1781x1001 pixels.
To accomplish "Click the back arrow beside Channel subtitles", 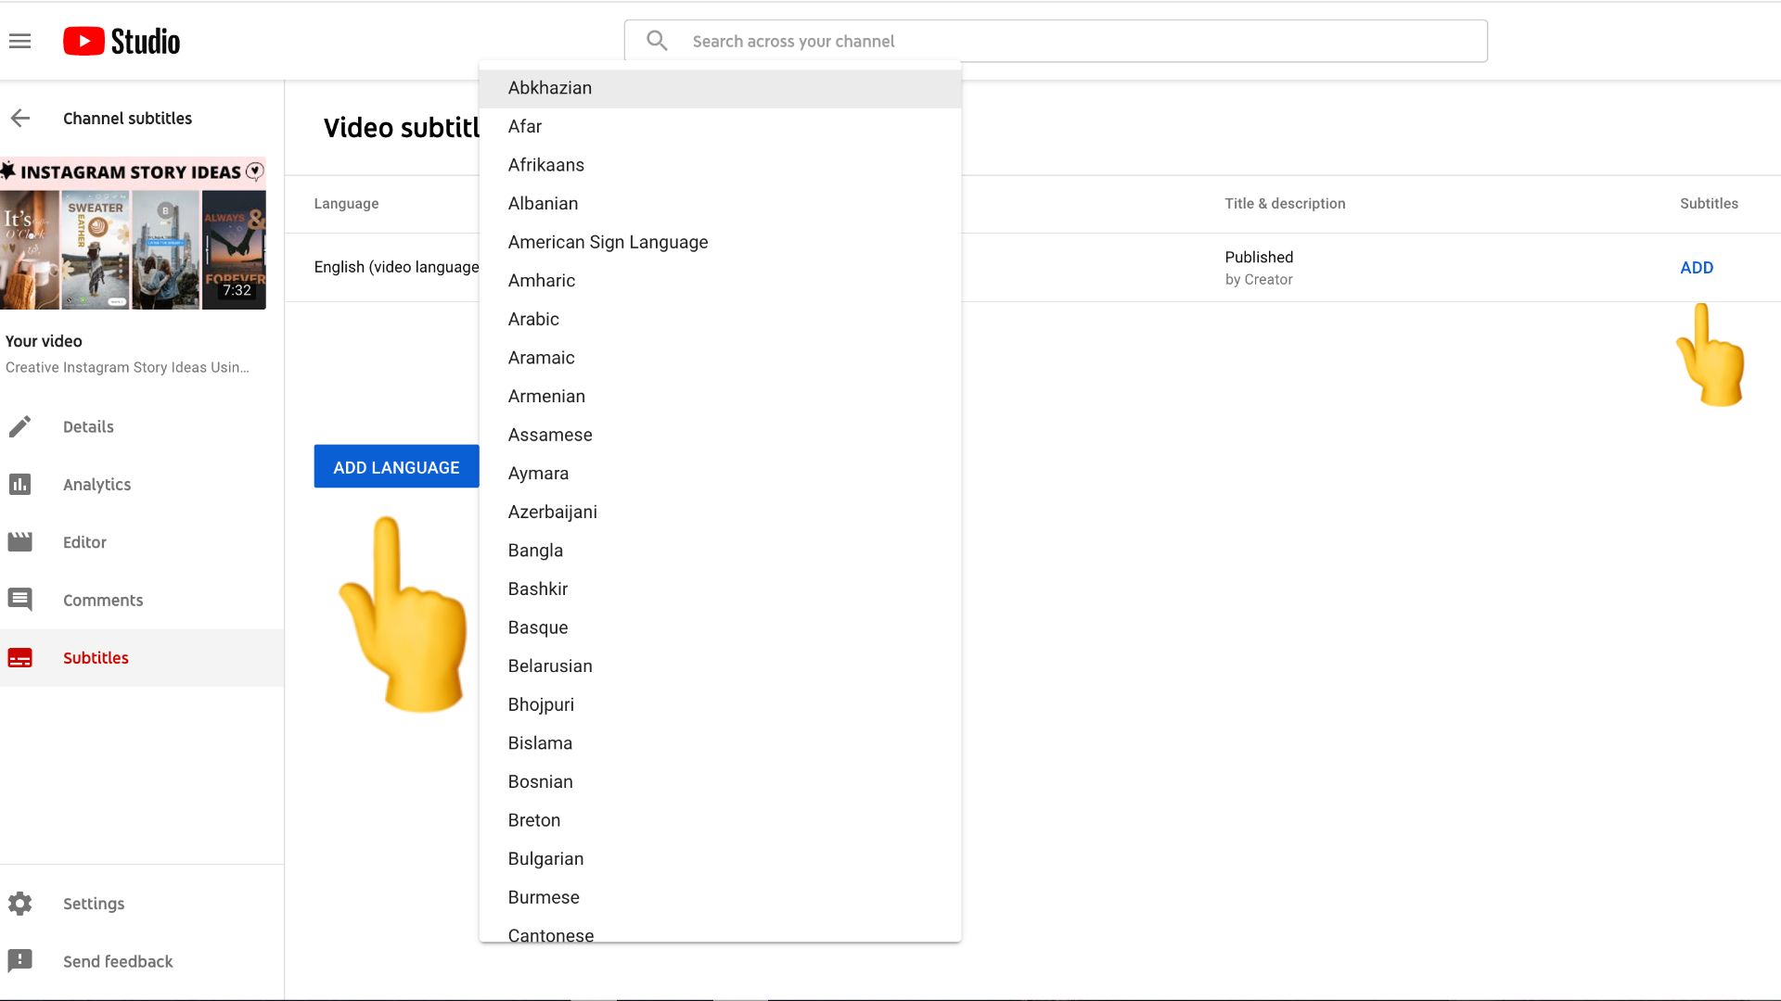I will coord(20,118).
